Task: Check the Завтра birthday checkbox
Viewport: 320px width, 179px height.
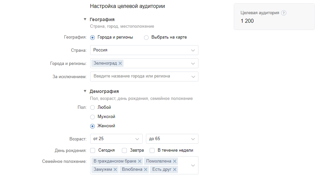Action: (x=124, y=150)
